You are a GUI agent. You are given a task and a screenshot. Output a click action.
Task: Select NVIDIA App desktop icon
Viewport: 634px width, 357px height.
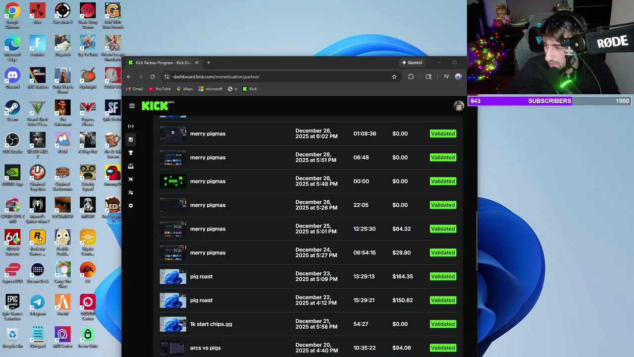[12, 176]
